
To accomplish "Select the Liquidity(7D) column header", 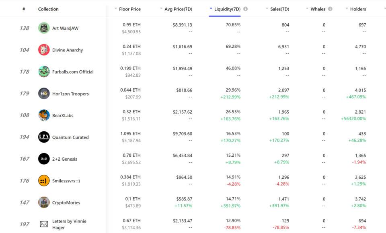I will click(227, 9).
